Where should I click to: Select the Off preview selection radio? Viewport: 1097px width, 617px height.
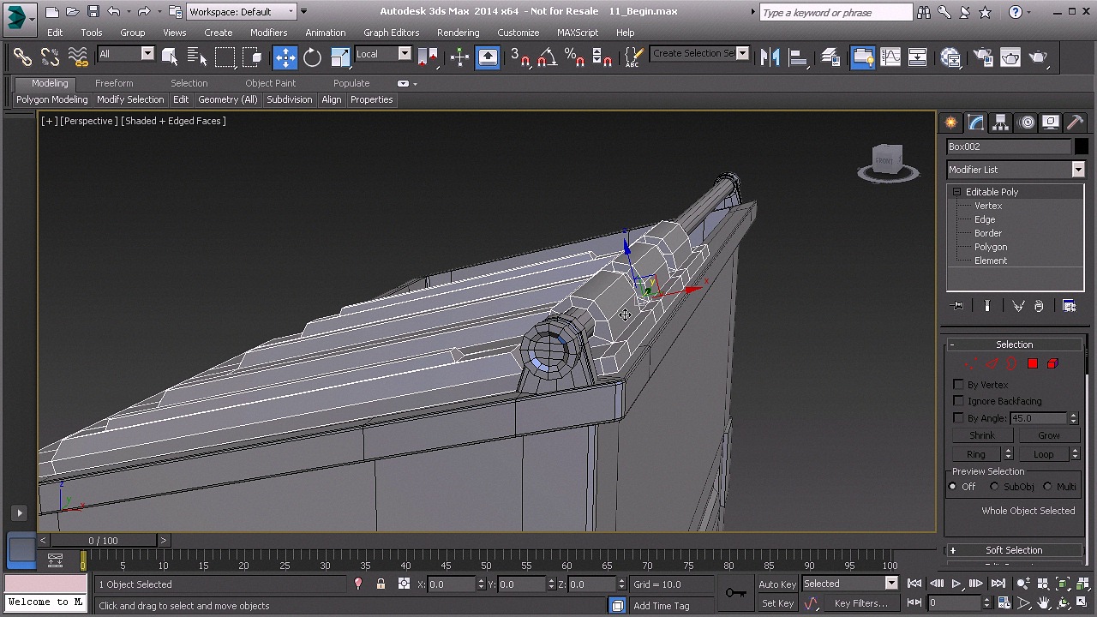pyautogui.click(x=953, y=487)
